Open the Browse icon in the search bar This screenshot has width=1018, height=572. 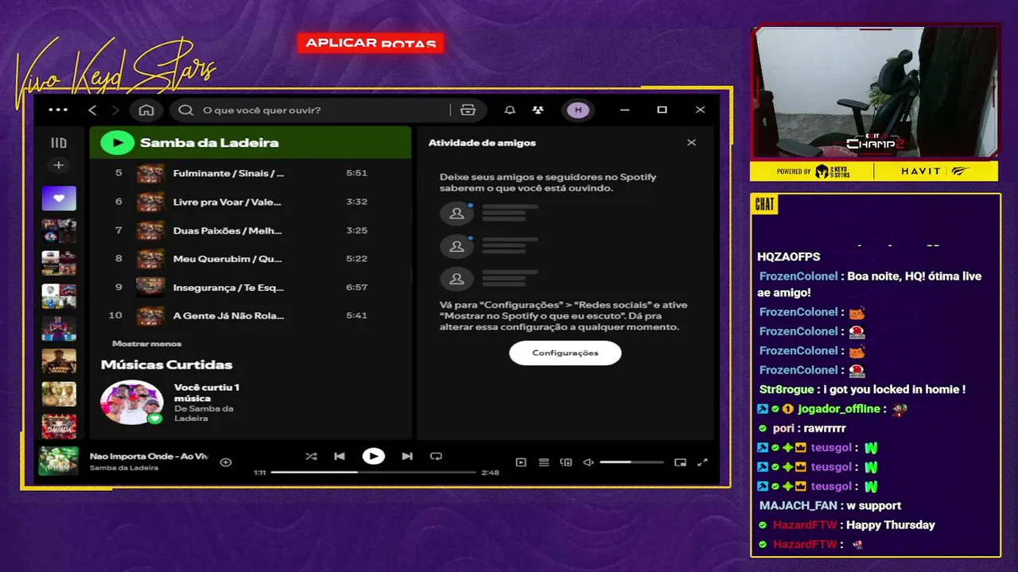tap(468, 110)
